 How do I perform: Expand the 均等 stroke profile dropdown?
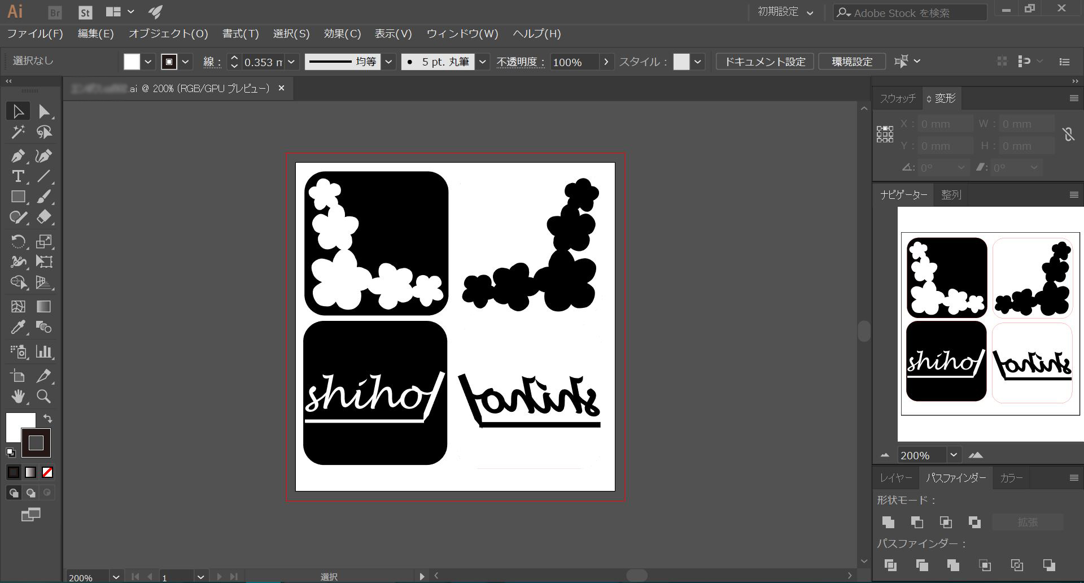click(x=388, y=62)
